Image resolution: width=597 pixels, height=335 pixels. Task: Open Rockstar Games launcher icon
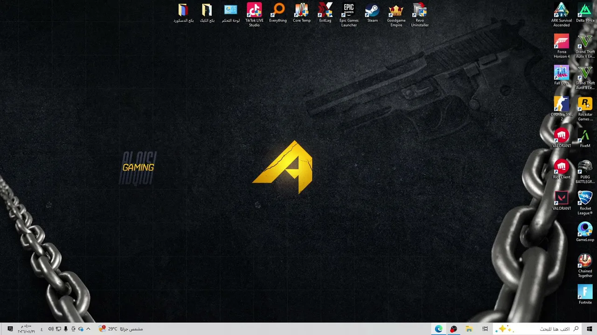[585, 109]
